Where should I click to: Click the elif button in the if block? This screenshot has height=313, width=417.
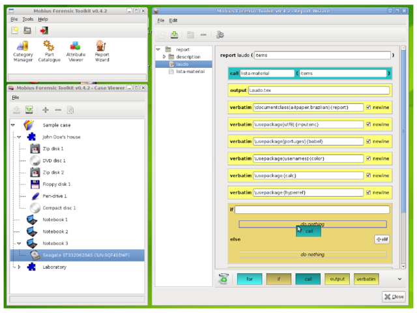(382, 239)
